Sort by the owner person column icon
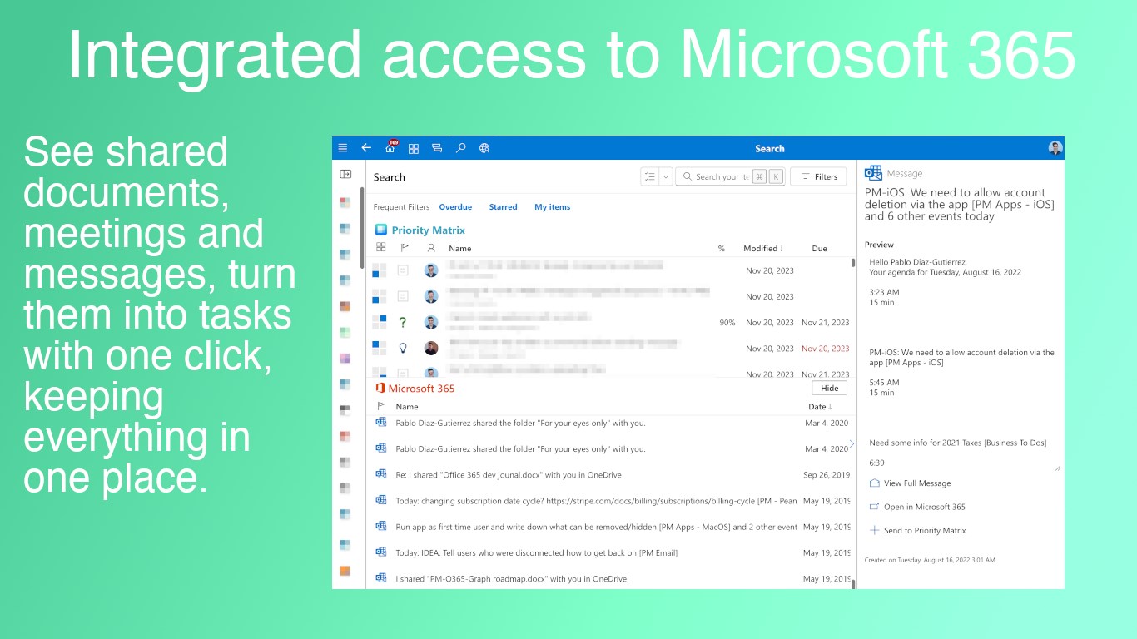Image resolution: width=1137 pixels, height=639 pixels. pos(430,248)
